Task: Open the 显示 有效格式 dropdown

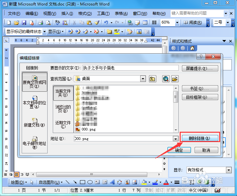Action: coord(229,170)
